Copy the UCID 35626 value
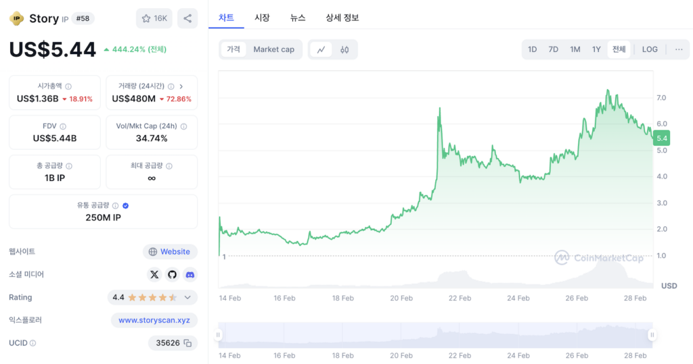Viewport: 693px width, 364px height. 188,343
